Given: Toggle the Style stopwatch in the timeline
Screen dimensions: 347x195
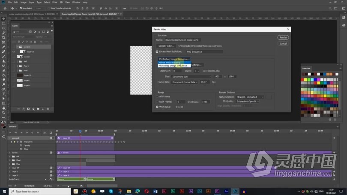Looking at the screenshot, I should click(x=21, y=149).
